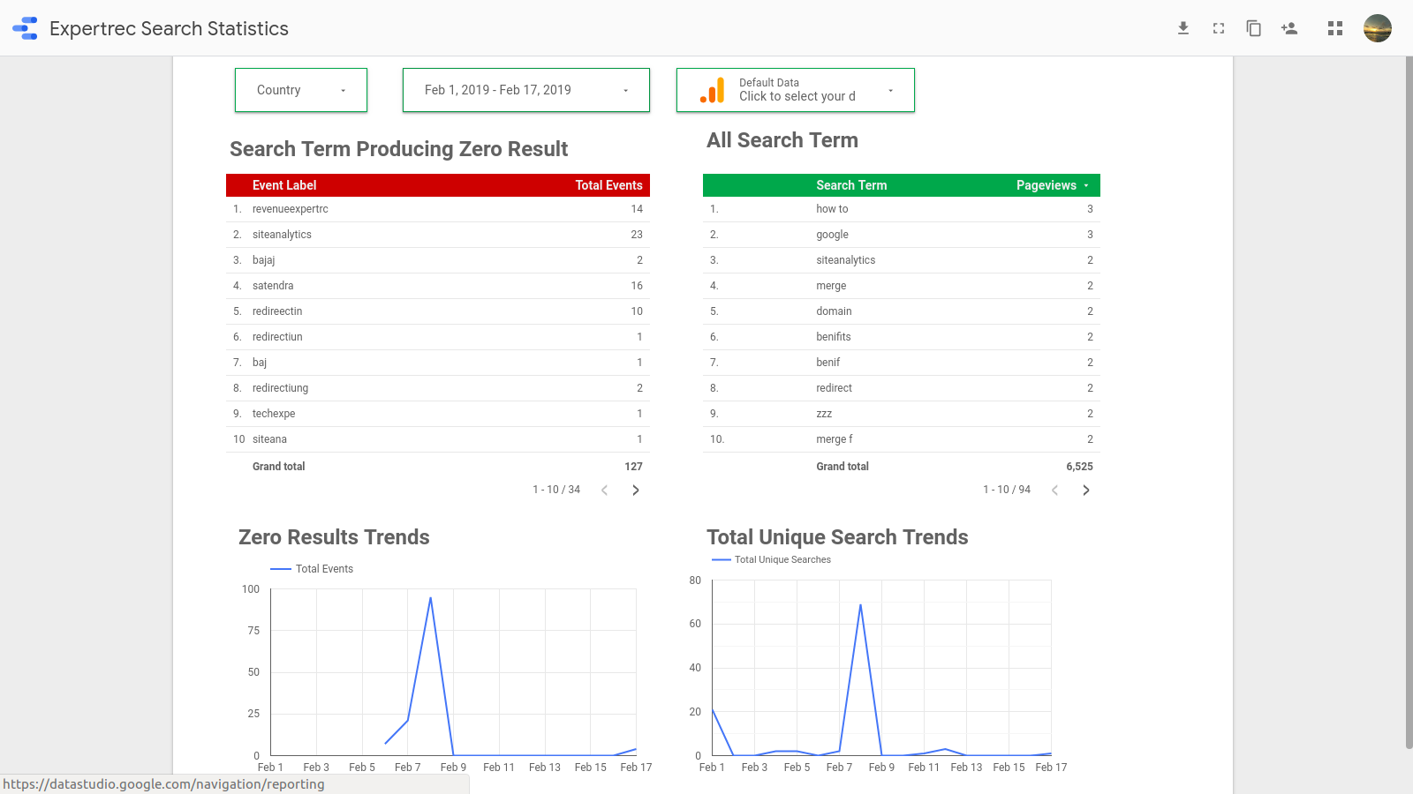The image size is (1413, 794).
Task: Open the date range picker
Action: click(526, 90)
